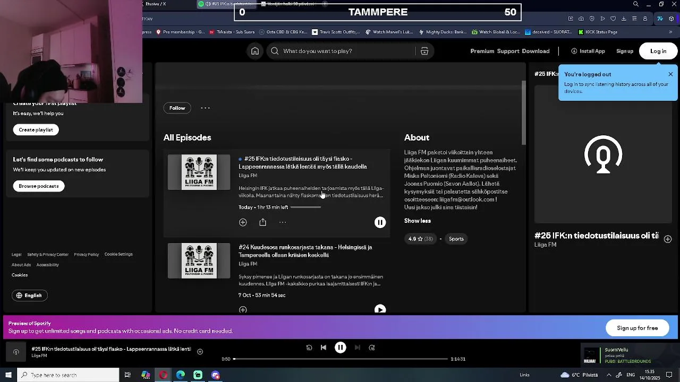
Task: Open Cookie Settings link
Action: [118, 254]
